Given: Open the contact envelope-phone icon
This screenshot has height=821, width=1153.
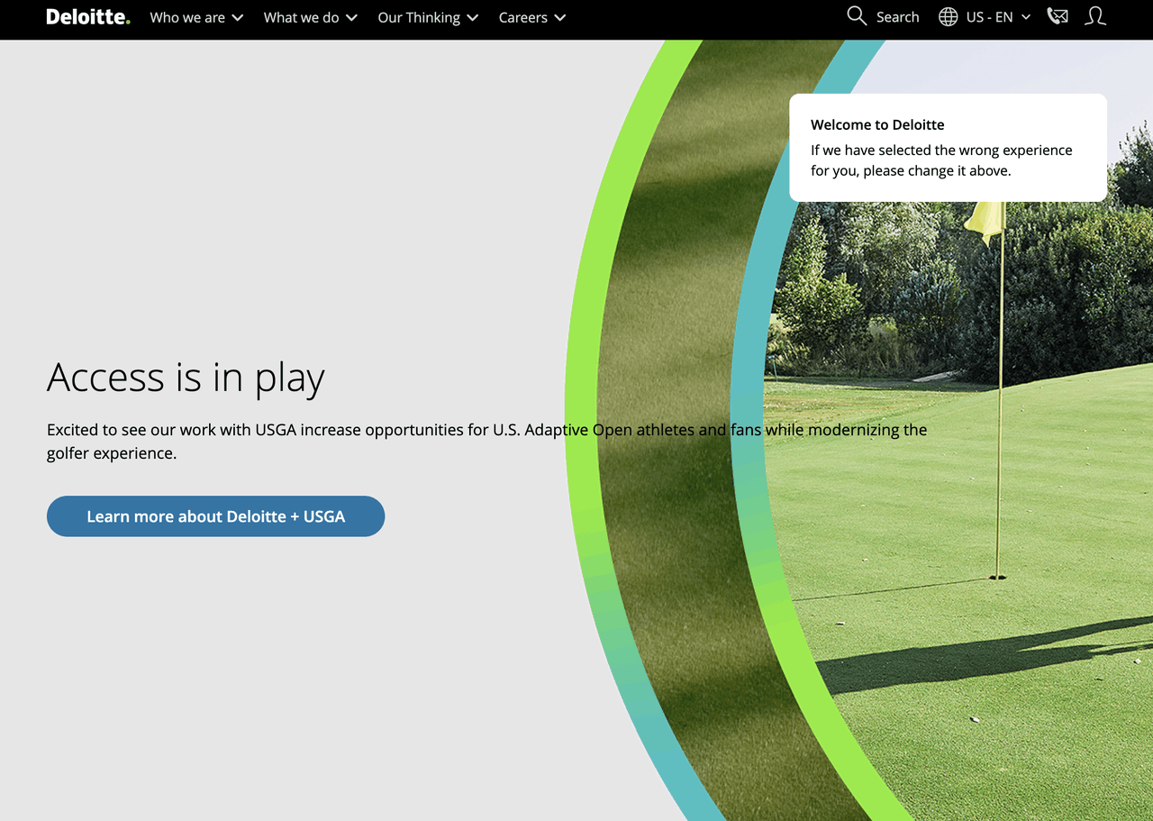Looking at the screenshot, I should coord(1058,16).
